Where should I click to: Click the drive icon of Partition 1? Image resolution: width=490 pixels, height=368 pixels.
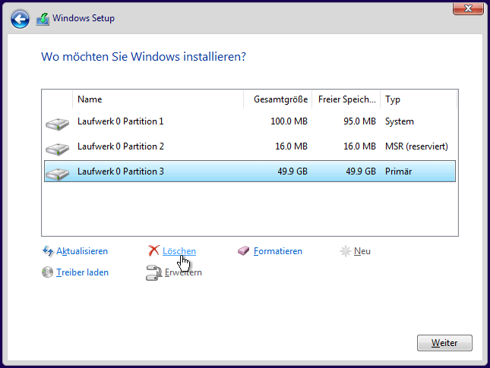pyautogui.click(x=57, y=124)
